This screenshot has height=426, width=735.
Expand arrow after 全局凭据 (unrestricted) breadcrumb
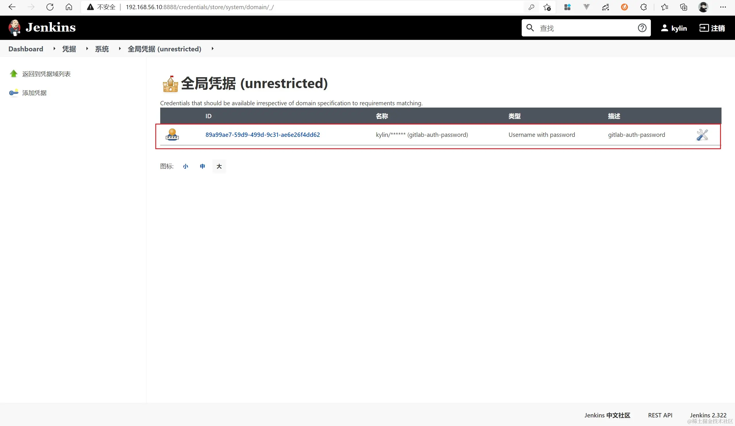[213, 49]
